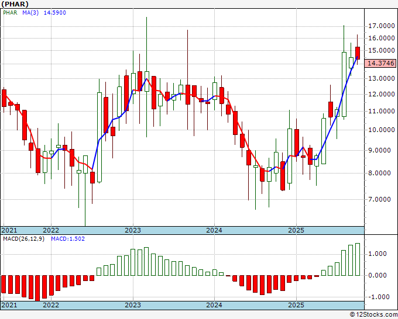The height and width of the screenshot is (319, 398).
Task: Click the -1.000 MACD axis label
Action: point(378,297)
